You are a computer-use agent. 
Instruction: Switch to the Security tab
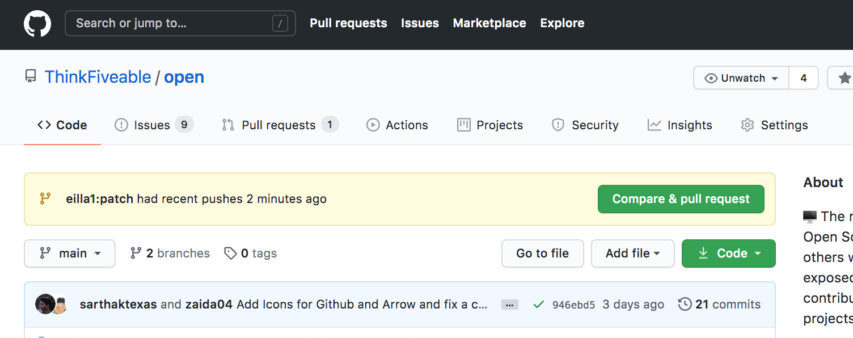(585, 125)
